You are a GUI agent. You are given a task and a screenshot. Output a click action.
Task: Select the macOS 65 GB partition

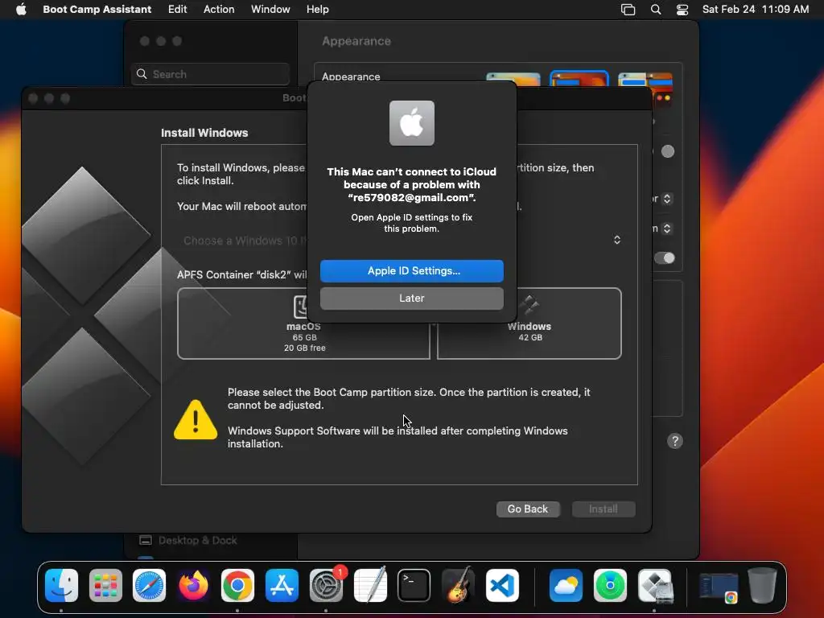(x=303, y=323)
